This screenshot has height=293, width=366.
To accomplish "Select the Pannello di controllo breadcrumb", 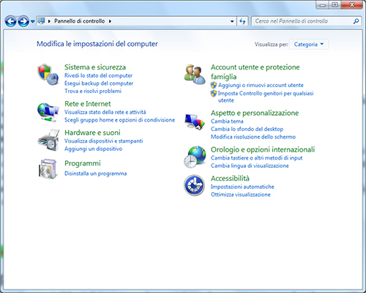I will pyautogui.click(x=79, y=21).
